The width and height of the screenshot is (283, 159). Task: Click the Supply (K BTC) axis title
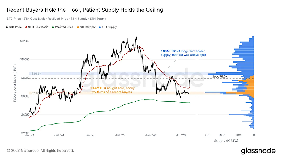point(226,141)
